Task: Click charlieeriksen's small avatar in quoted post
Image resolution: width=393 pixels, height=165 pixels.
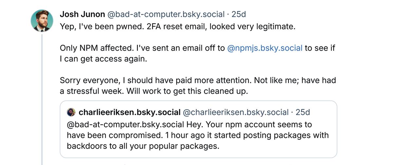Action: pos(71,112)
